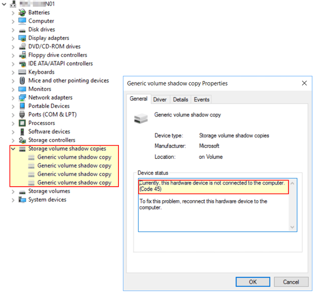
Task: Click the 'Microsoft' manufacturer value
Action: [209, 146]
